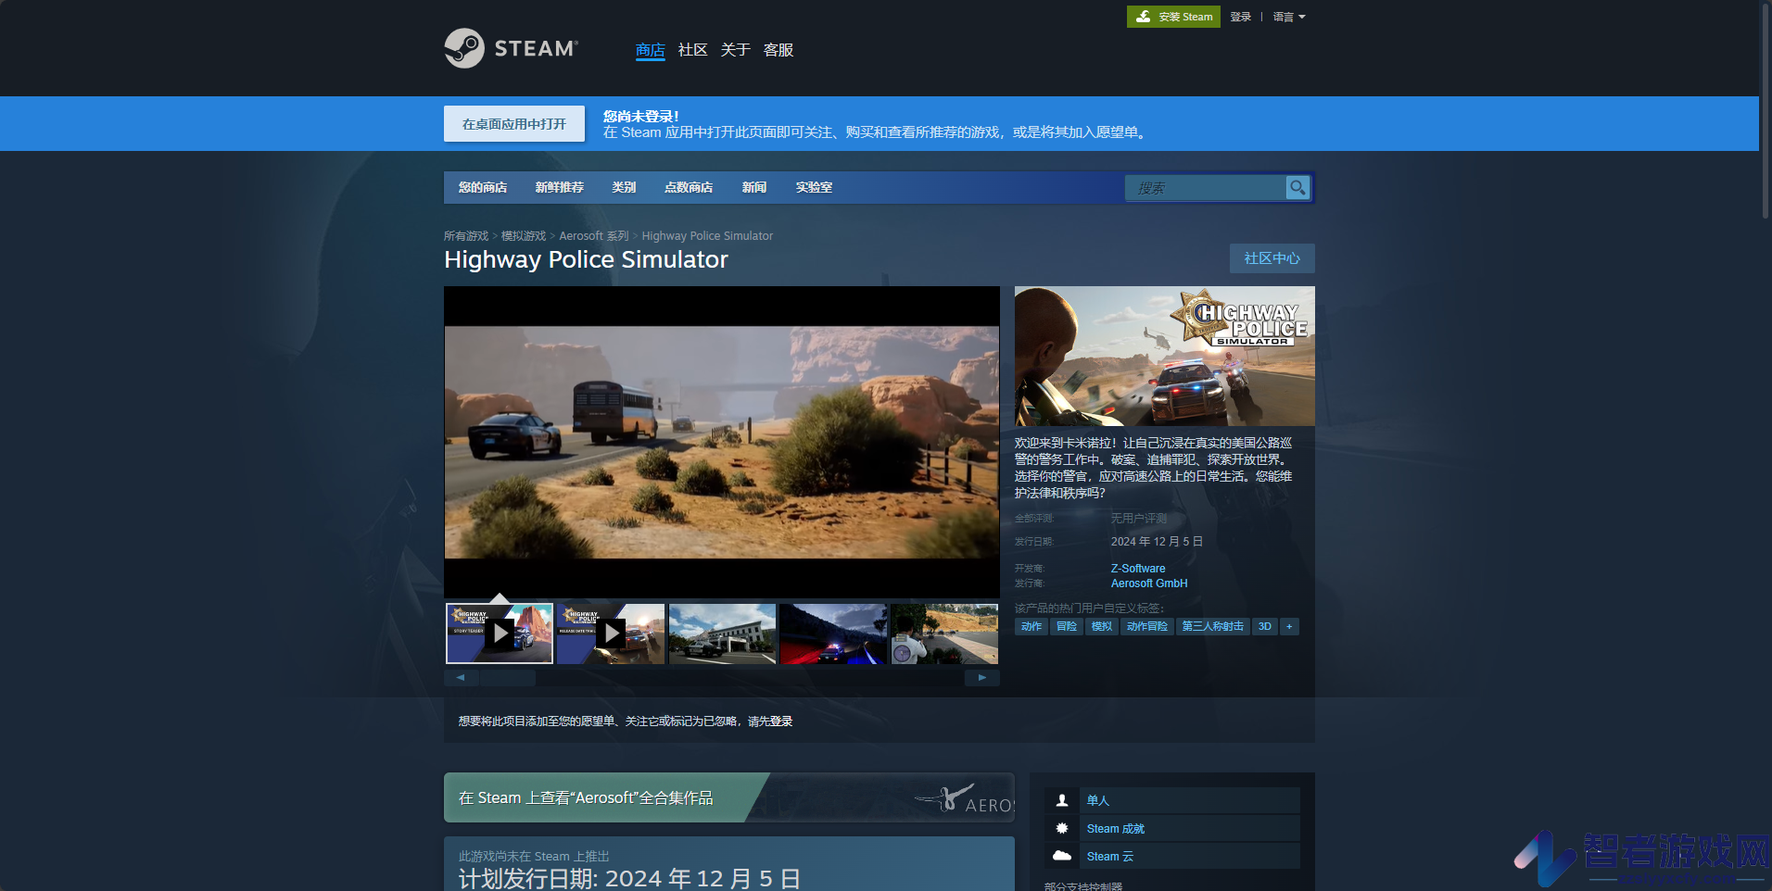Open 新闻 news tab
Image resolution: width=1772 pixels, height=891 pixels.
tap(754, 187)
